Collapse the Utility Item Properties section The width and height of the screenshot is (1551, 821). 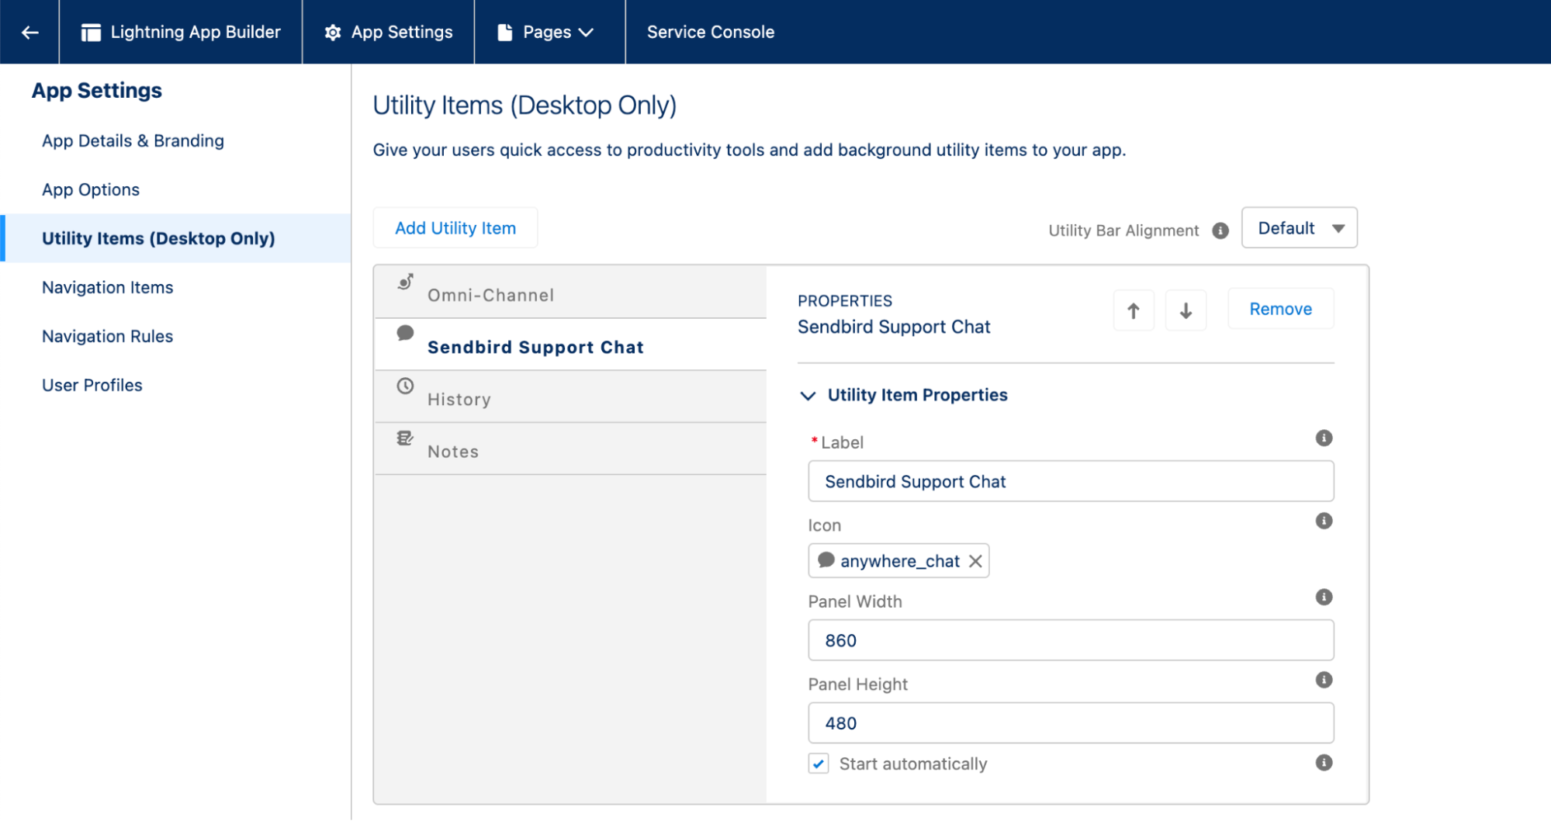point(808,396)
